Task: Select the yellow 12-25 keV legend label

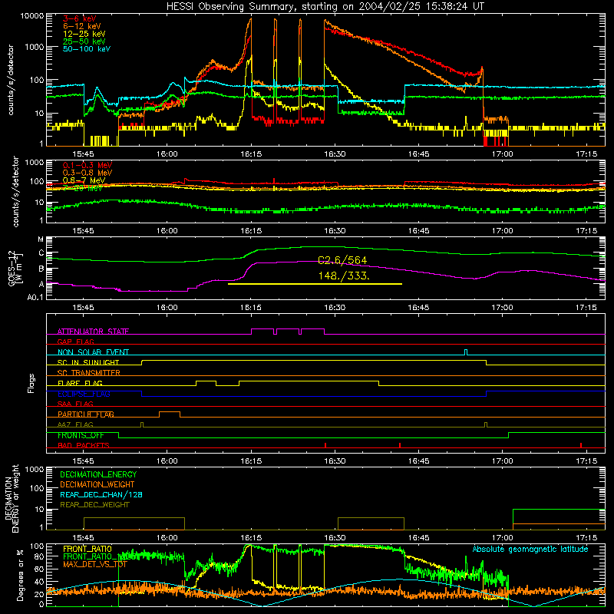Action: click(x=84, y=34)
